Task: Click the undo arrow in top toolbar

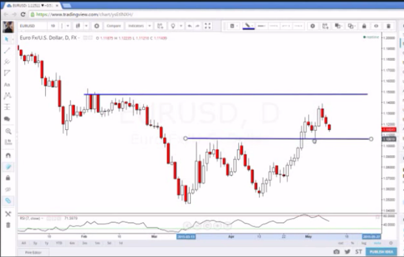Action: (x=190, y=26)
